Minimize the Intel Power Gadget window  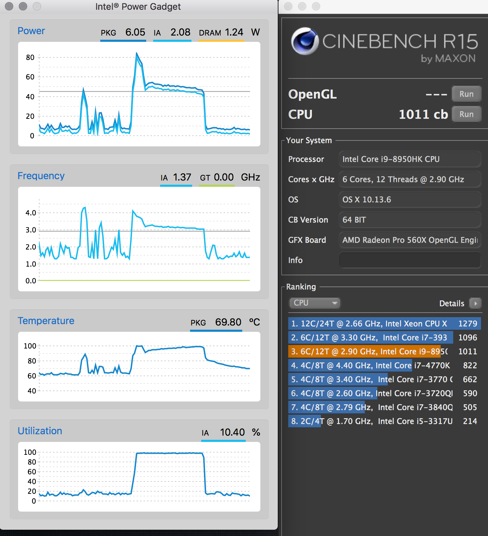pos(23,6)
